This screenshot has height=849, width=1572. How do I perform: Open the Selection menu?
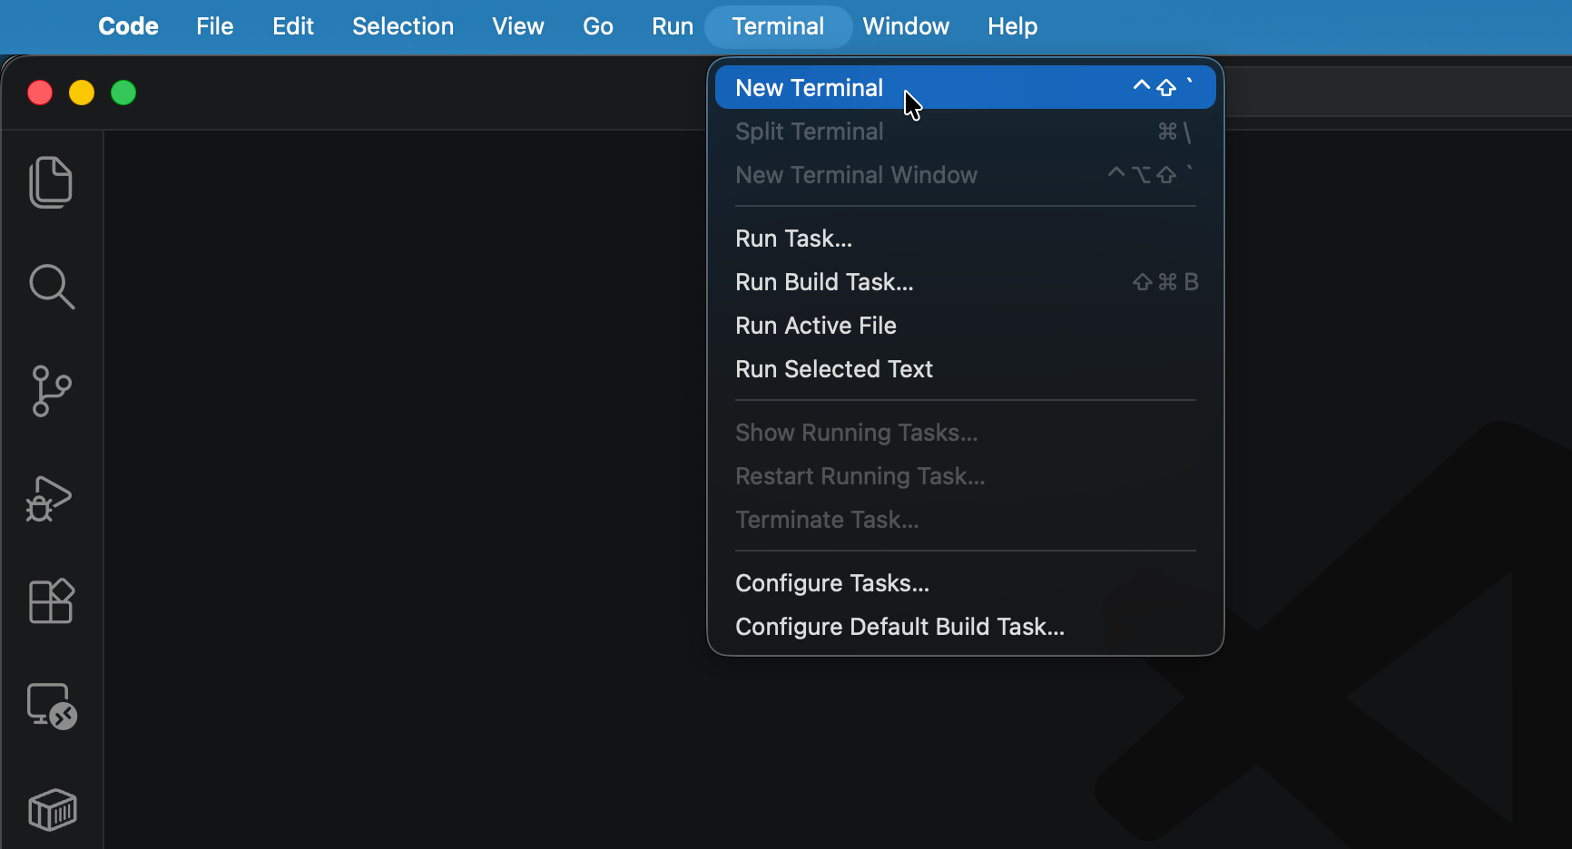(403, 26)
